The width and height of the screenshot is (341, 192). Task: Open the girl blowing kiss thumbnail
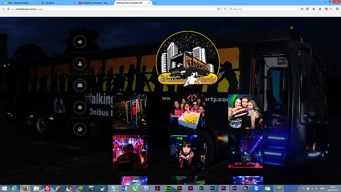point(188,152)
